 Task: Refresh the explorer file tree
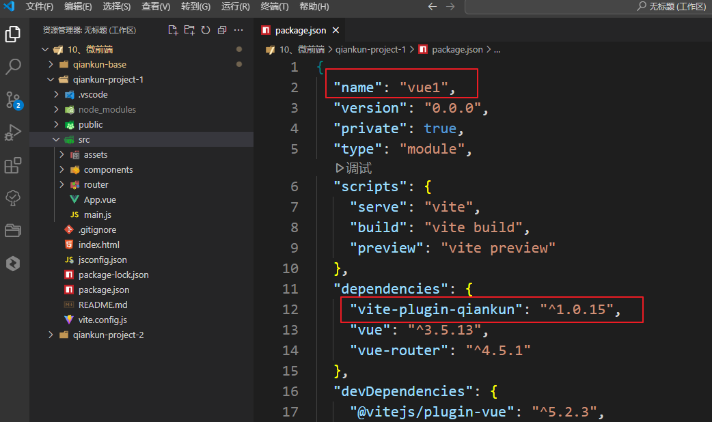(x=206, y=30)
